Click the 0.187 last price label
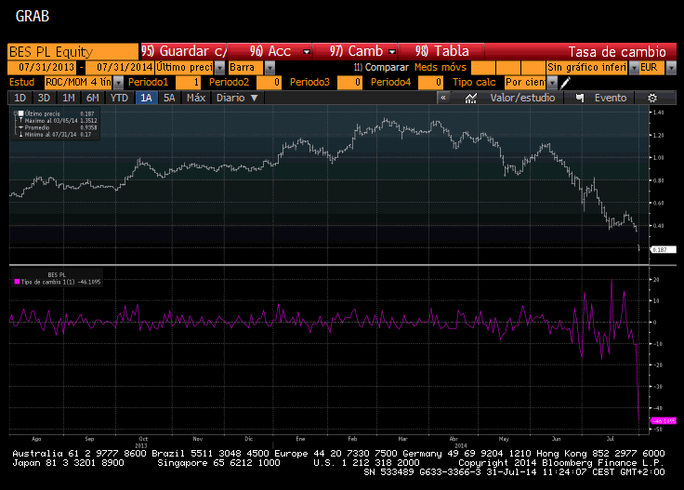The height and width of the screenshot is (490, 684). pyautogui.click(x=663, y=250)
